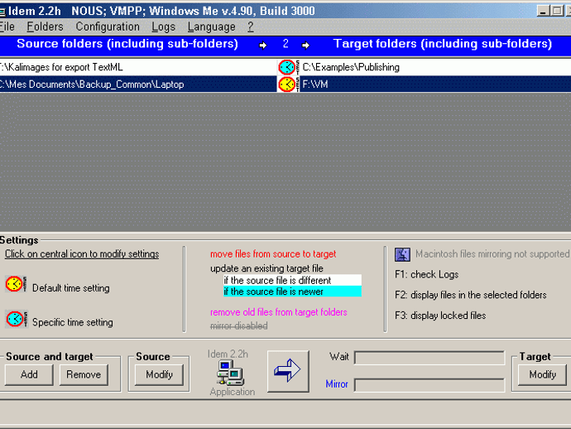Select source row 'Backup_Common\Laptop'
This screenshot has width=571, height=429.
point(138,84)
